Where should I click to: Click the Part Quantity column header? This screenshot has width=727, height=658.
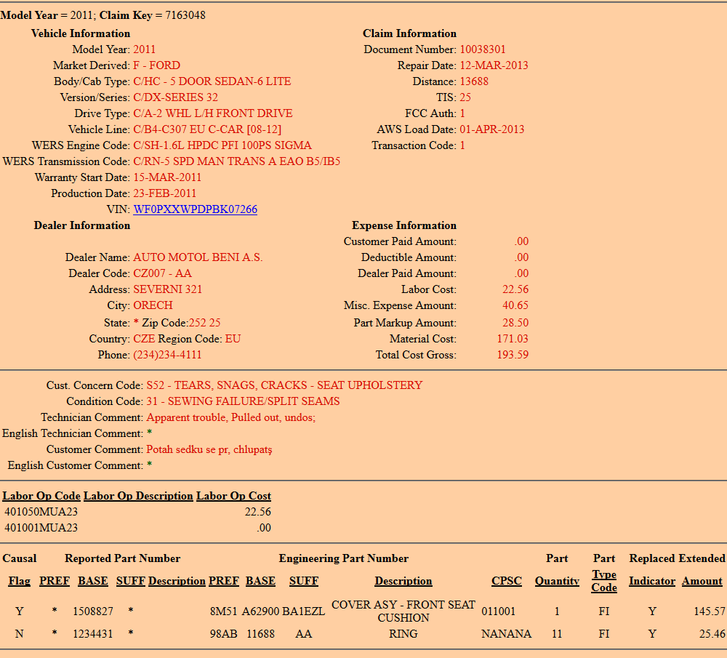coord(557,581)
